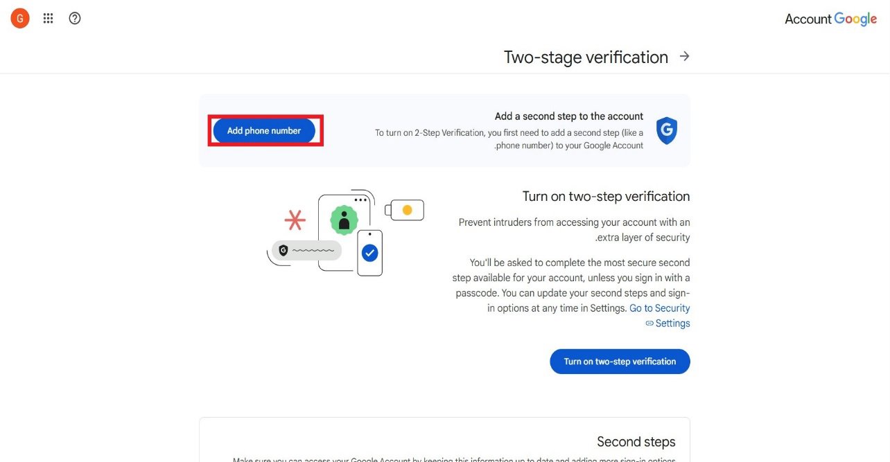Click the blue checkmark phone illustration
Viewport: 890px width, 462px height.
370,253
